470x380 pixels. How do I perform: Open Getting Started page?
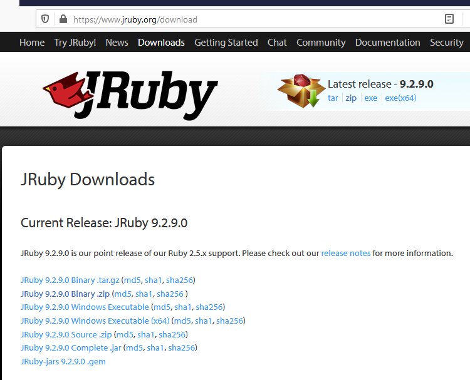click(x=226, y=43)
